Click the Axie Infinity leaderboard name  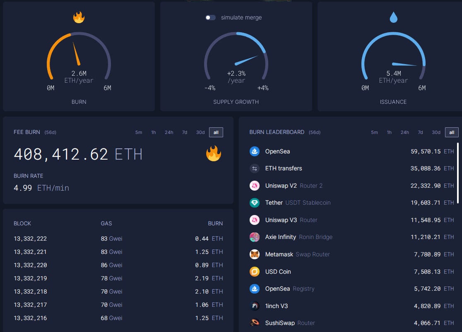click(x=281, y=237)
